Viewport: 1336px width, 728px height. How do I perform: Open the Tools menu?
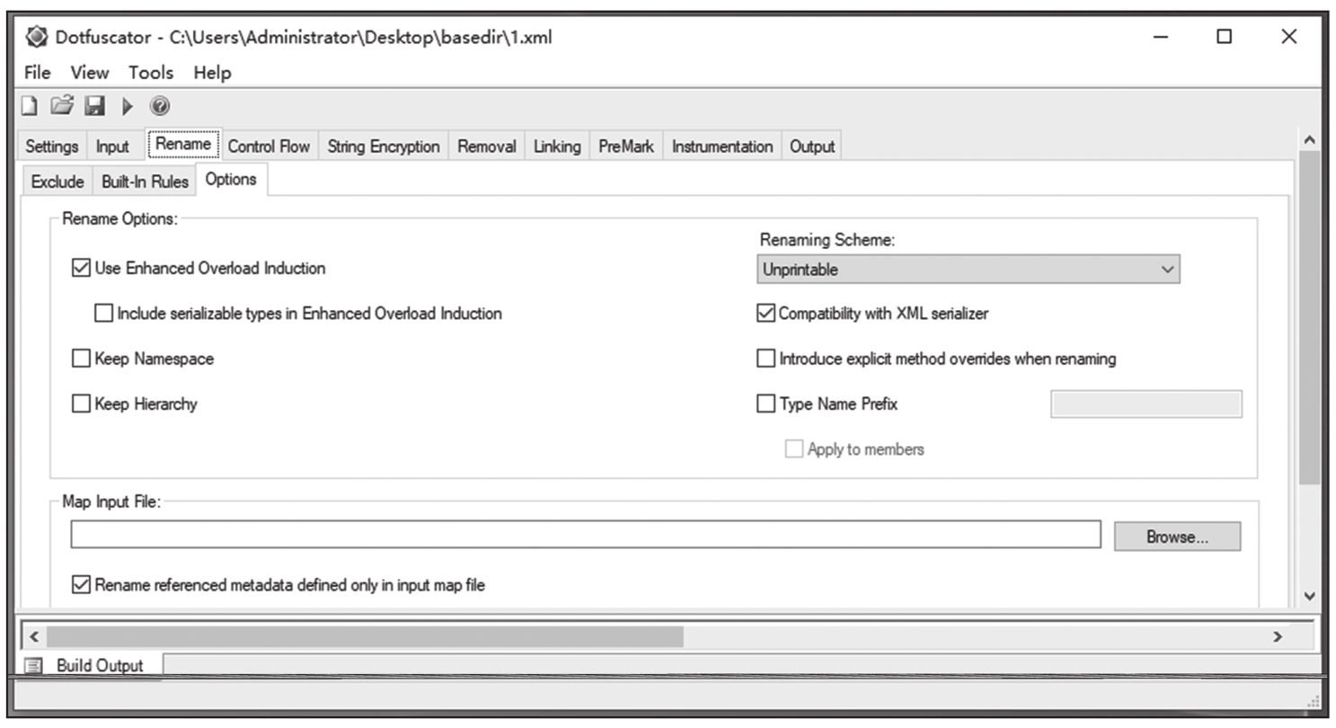(151, 73)
